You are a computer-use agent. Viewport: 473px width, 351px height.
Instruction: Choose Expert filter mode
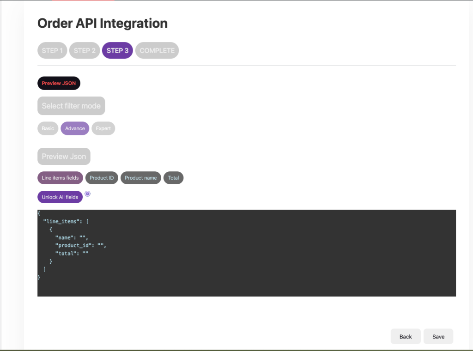pos(103,128)
